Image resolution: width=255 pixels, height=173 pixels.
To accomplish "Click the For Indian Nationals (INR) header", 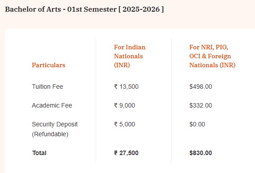I will [130, 56].
